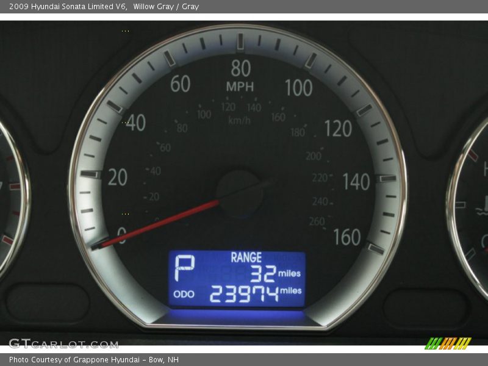Viewport: 488px width, 366px height.
Task: Click the km/h unit label
Action: pyautogui.click(x=239, y=120)
